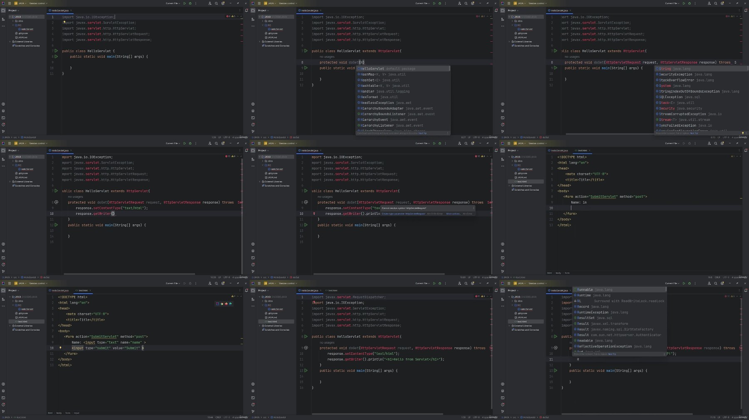This screenshot has width=749, height=420.
Task: Choose SyncFailedException java.io suggestion
Action: pyautogui.click(x=701, y=125)
